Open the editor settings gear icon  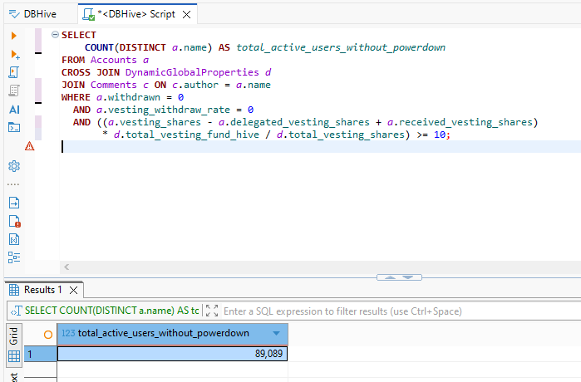coord(14,165)
